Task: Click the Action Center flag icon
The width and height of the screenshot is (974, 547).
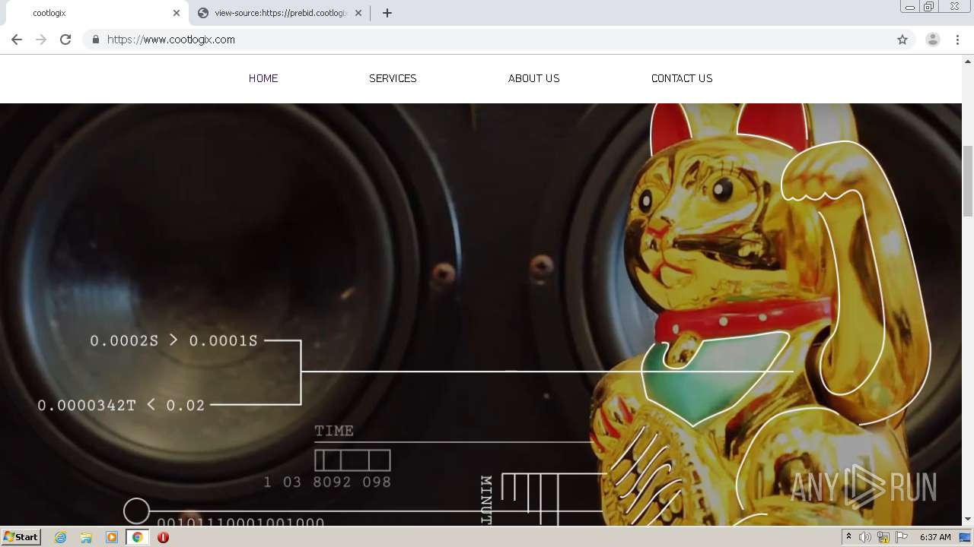Action: point(902,537)
